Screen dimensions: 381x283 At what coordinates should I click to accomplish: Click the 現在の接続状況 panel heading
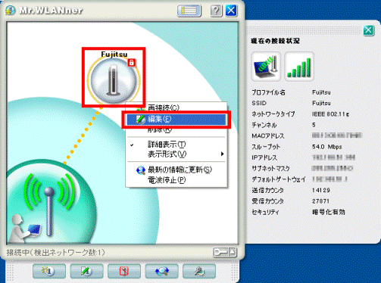click(275, 41)
